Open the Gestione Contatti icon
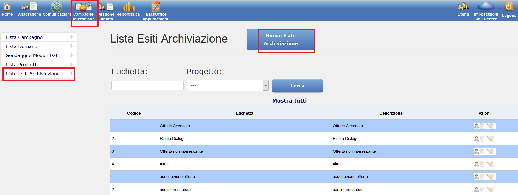The width and height of the screenshot is (518, 195). 106,6
